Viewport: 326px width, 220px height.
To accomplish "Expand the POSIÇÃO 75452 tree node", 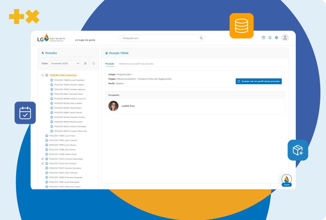I will coord(43,163).
